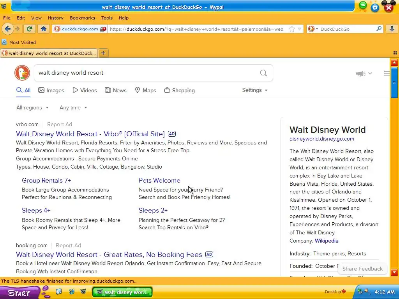Click the Forward arrow navigation button
The height and width of the screenshot is (299, 399).
pyautogui.click(x=17, y=29)
